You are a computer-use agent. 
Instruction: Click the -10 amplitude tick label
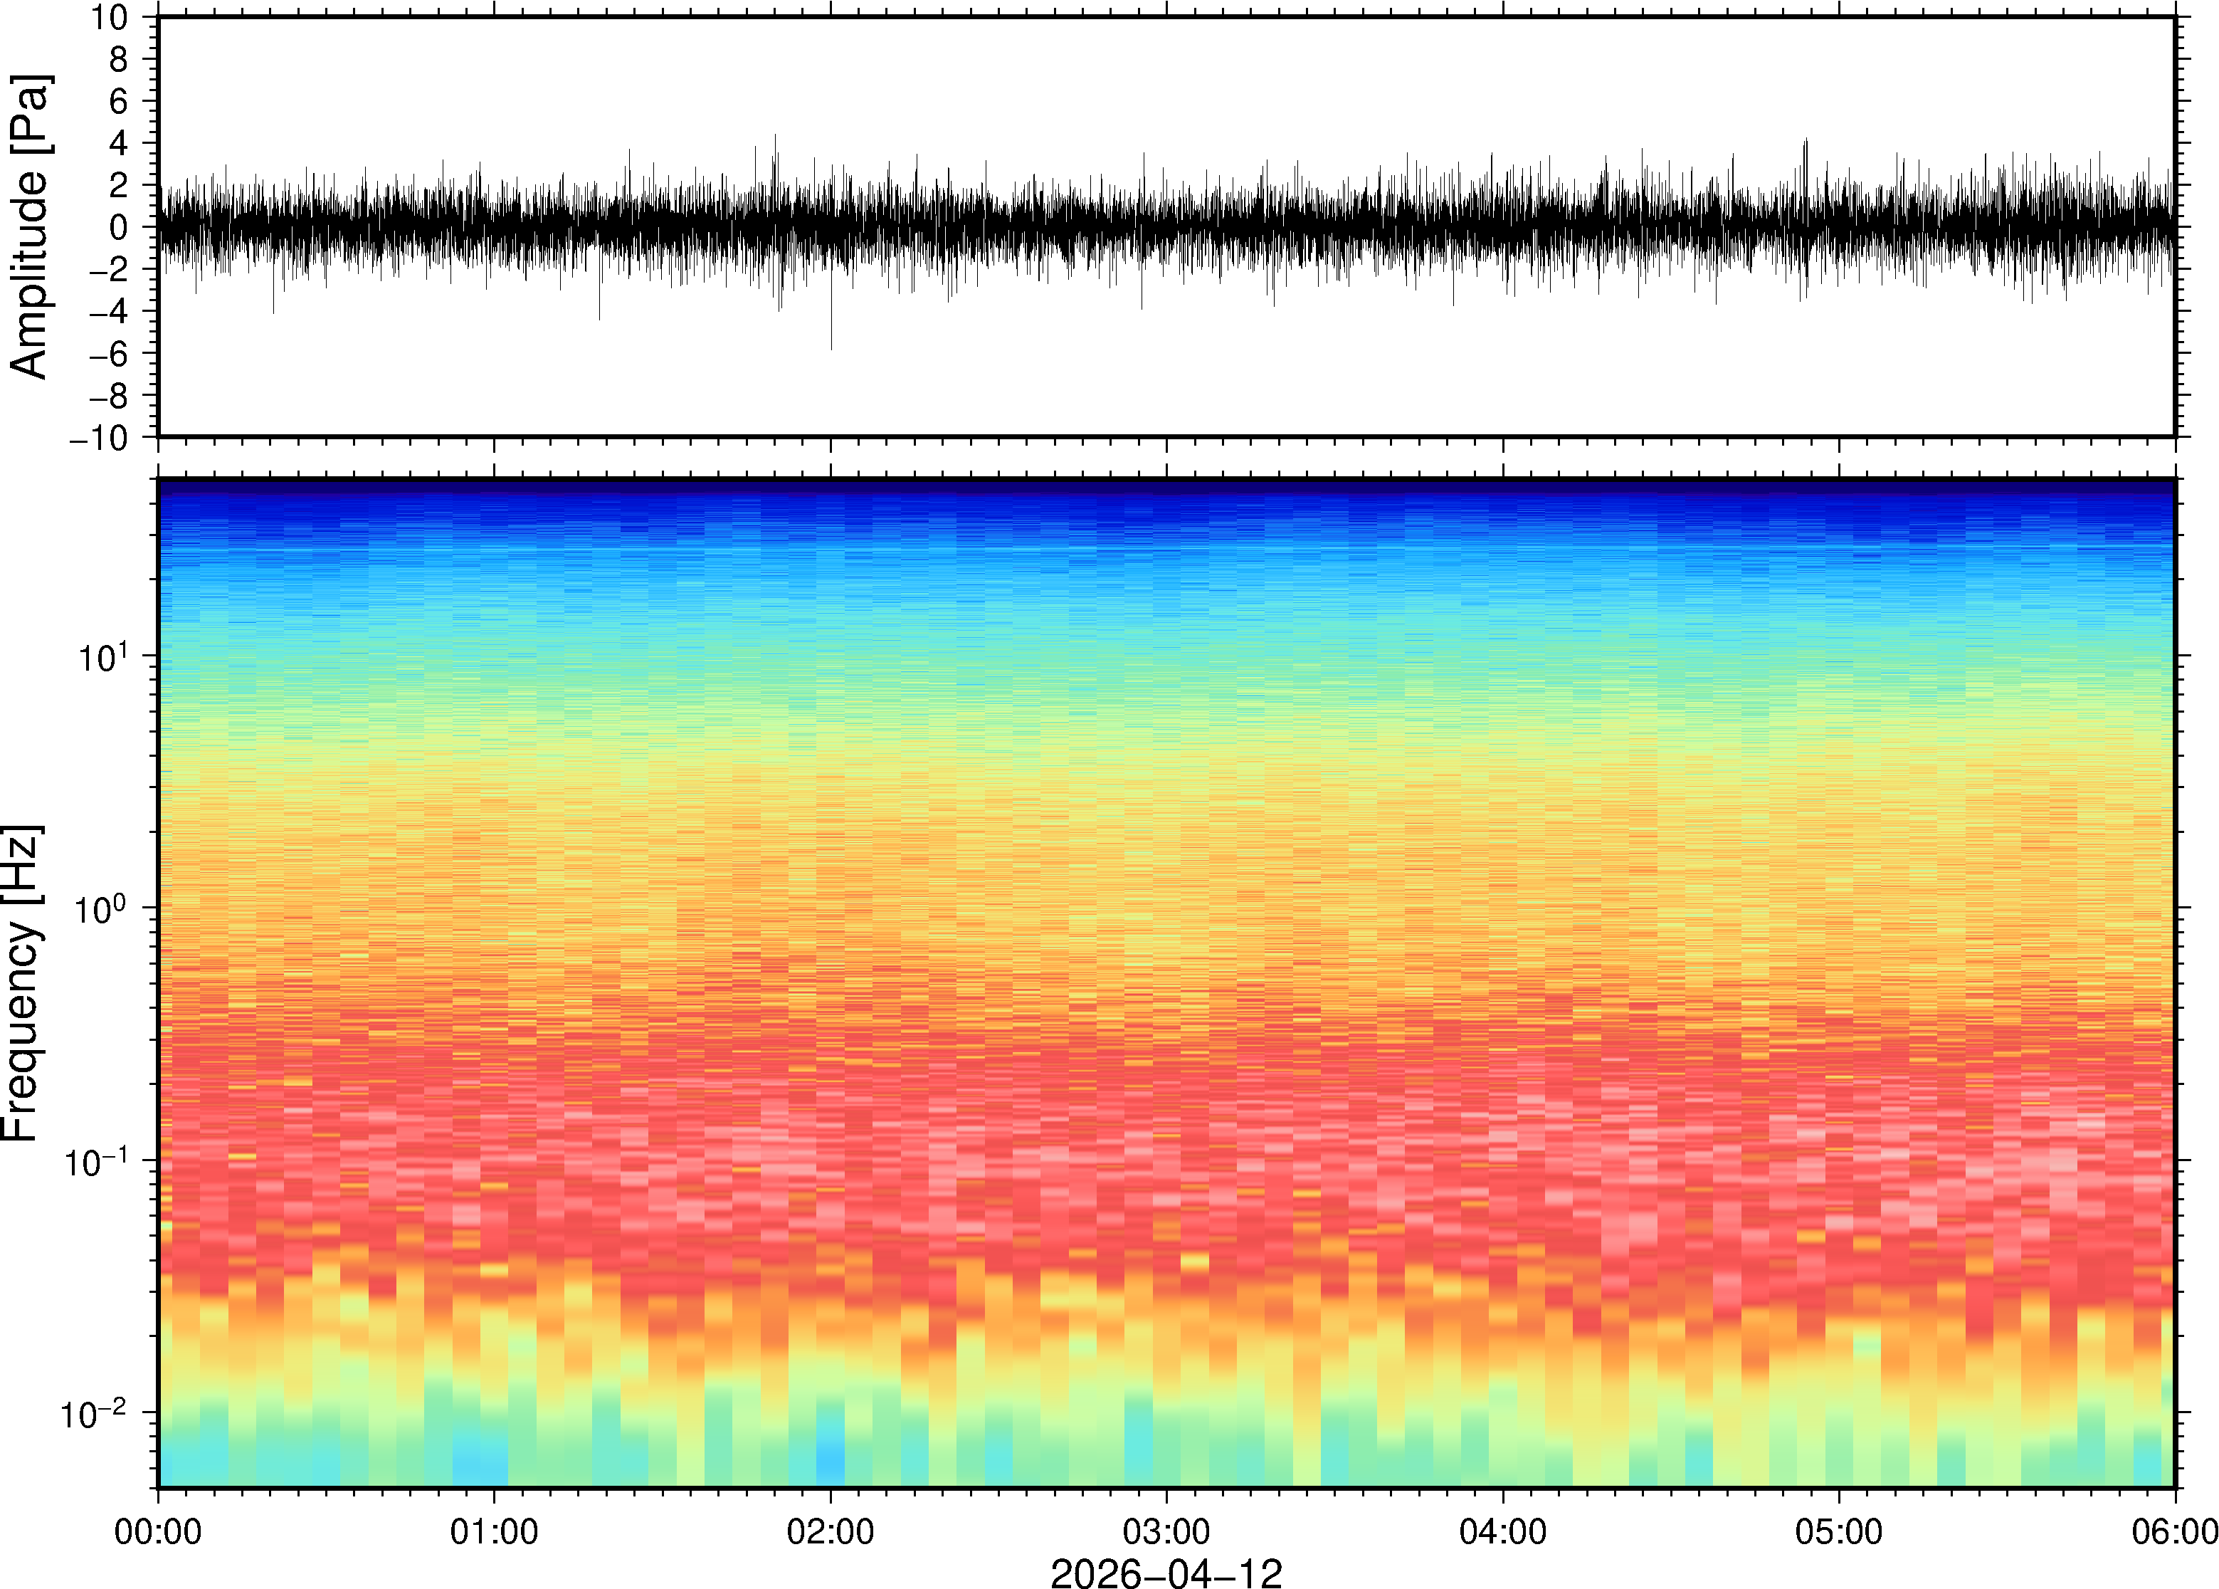pyautogui.click(x=99, y=439)
